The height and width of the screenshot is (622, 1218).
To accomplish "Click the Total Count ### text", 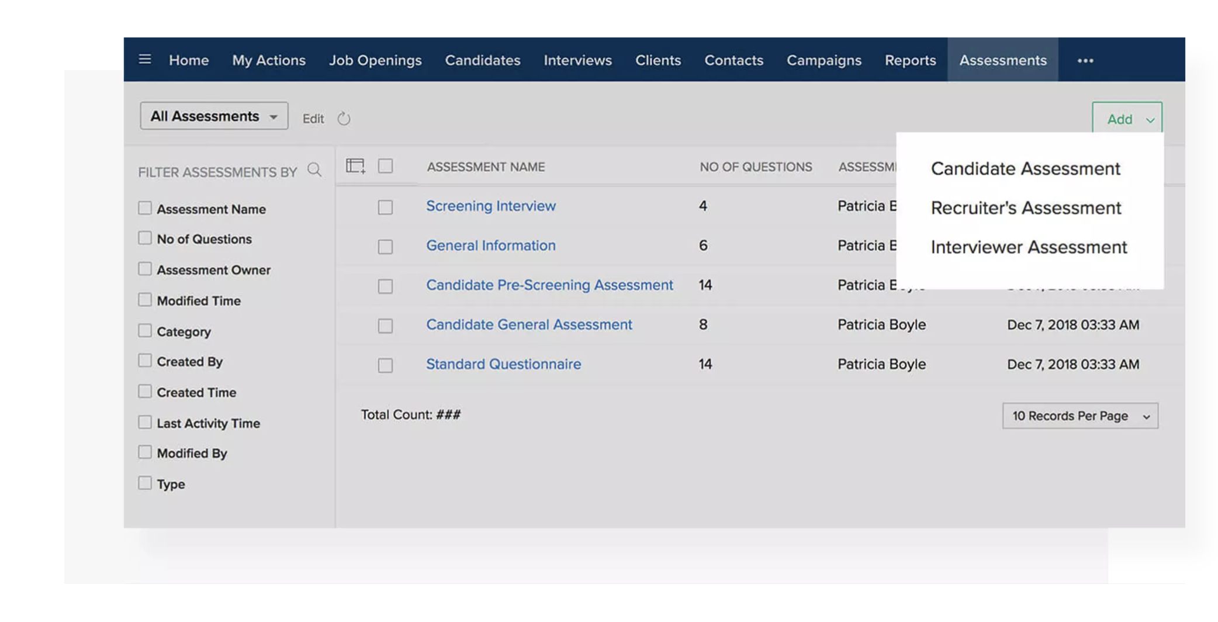I will [x=410, y=414].
